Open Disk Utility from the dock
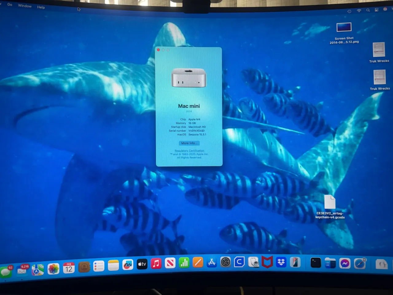 coord(253,262)
